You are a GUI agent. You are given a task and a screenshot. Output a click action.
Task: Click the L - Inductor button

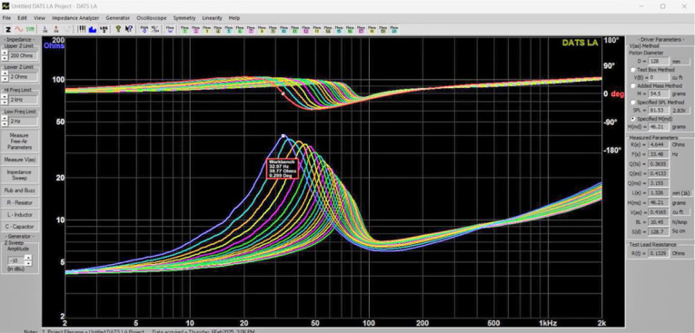pos(19,215)
